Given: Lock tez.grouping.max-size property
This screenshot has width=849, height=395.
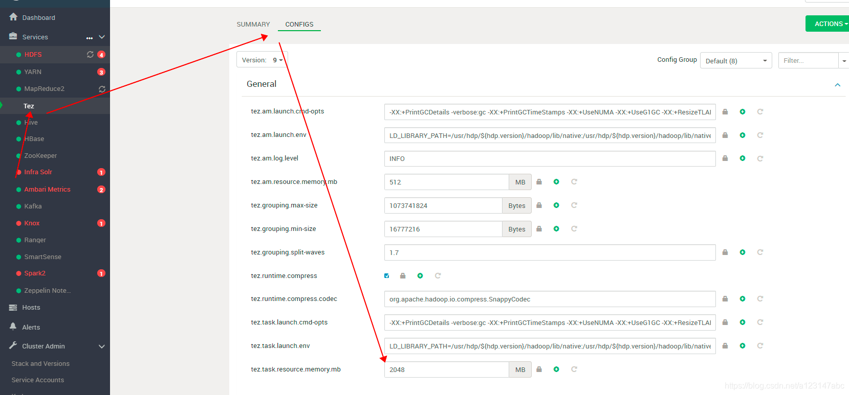Looking at the screenshot, I should tap(539, 205).
